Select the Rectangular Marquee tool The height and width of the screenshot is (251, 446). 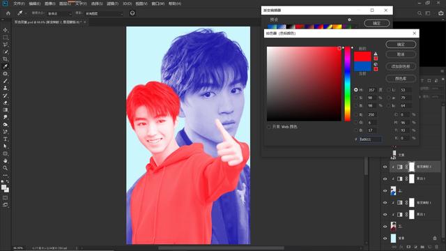click(5, 37)
